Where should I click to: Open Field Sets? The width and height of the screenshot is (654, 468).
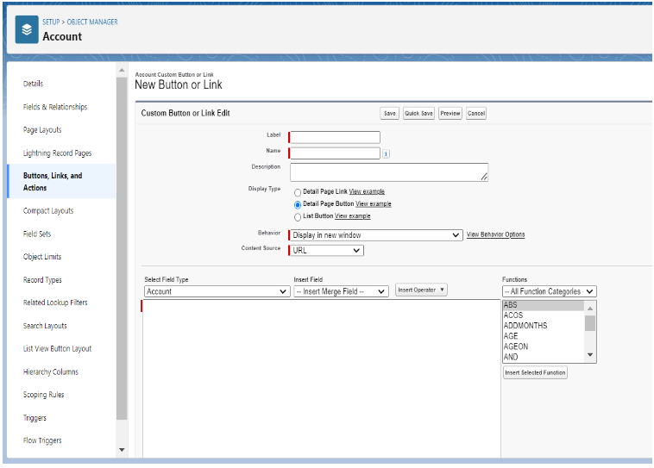(37, 234)
